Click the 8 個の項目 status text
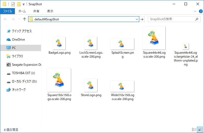 pyautogui.click(x=11, y=130)
